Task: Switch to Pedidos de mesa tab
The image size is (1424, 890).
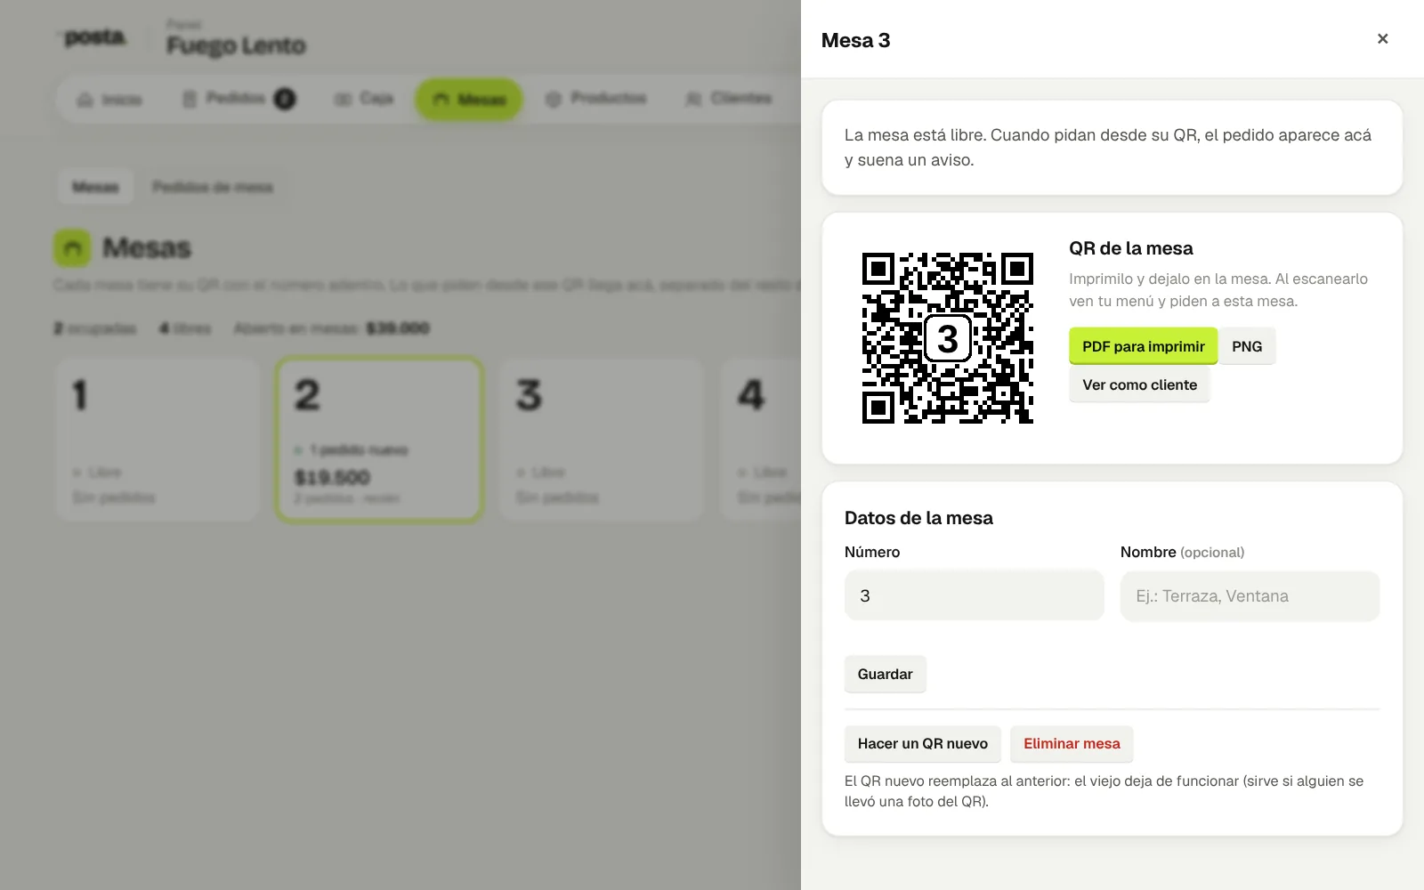Action: [213, 187]
